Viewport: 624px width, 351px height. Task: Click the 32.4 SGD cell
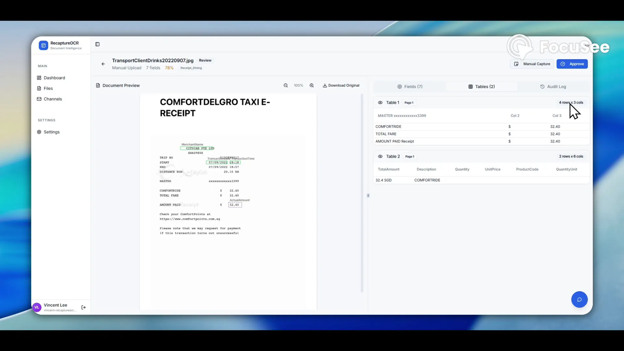(383, 180)
